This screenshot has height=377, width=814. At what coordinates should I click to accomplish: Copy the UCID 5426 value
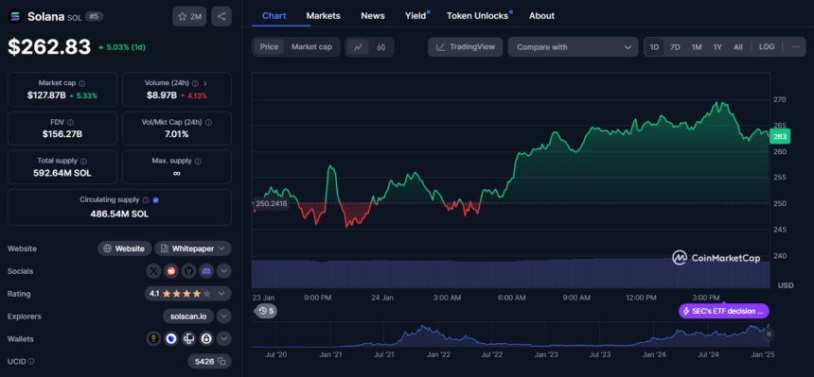pos(221,362)
